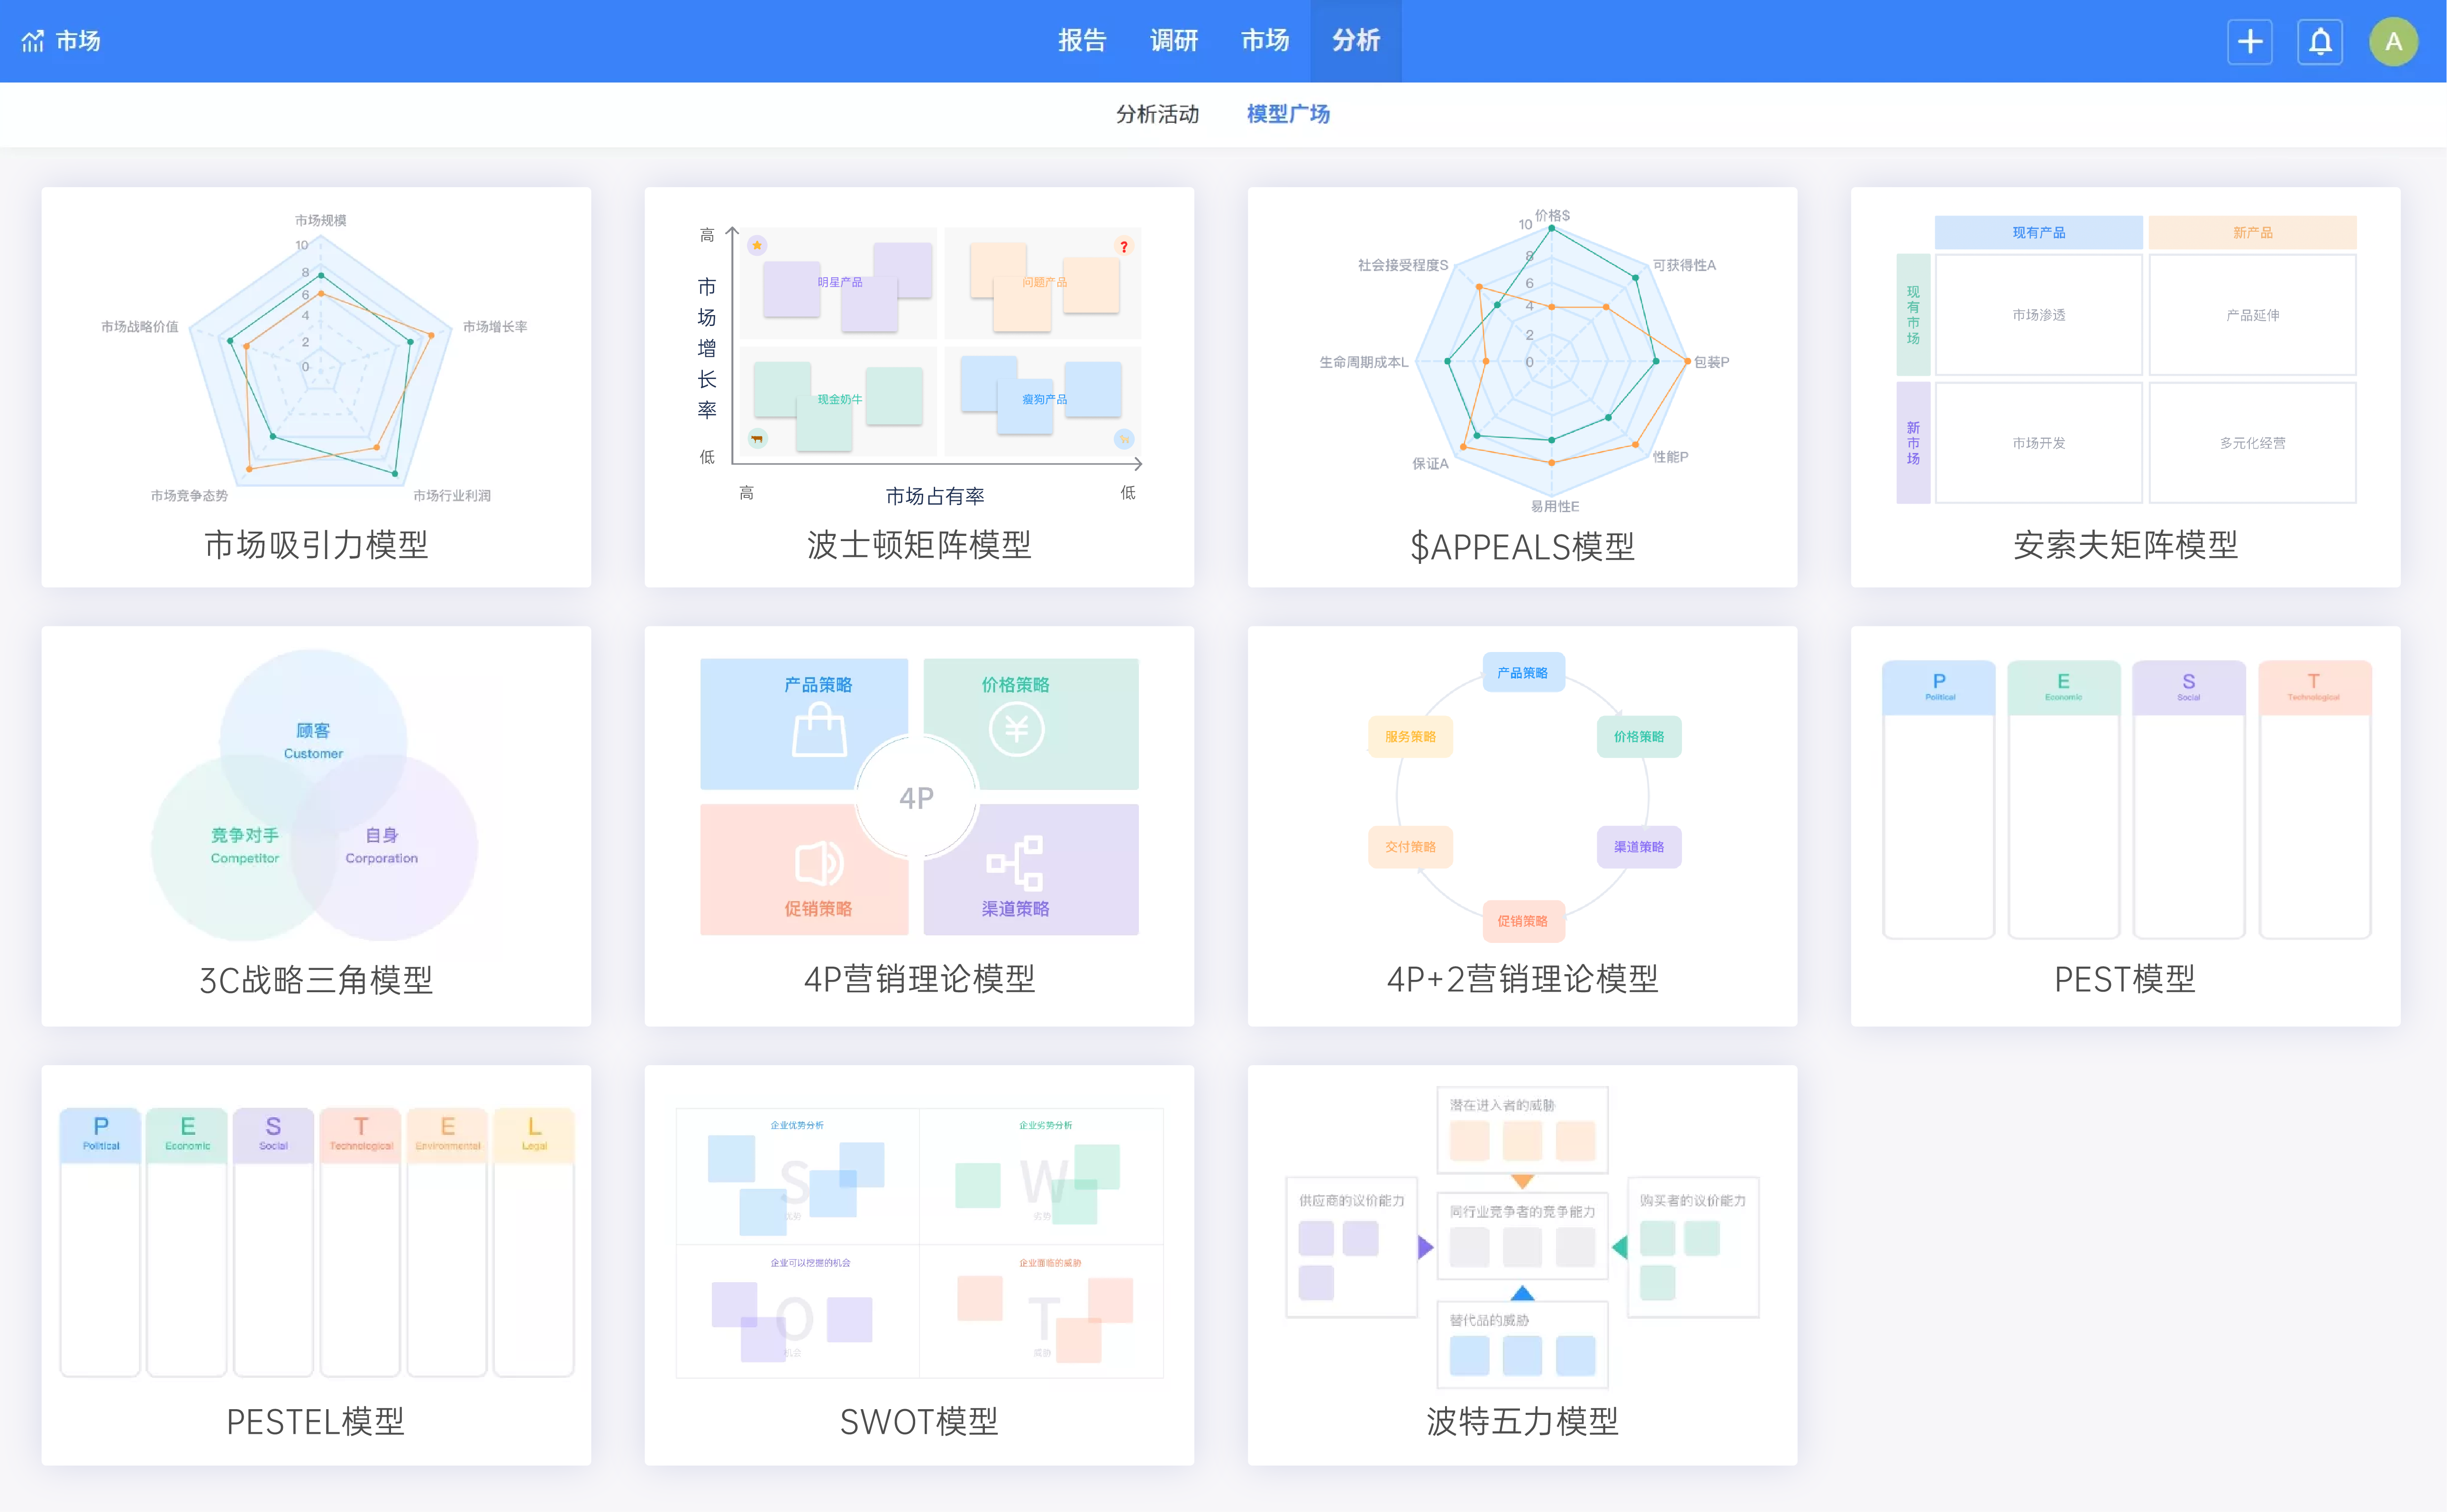This screenshot has height=1512, width=2447.
Task: Click the 4P circle in 4P营销理论模型
Action: (x=918, y=797)
